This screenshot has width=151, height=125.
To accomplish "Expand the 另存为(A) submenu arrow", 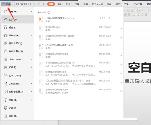I will tap(32, 35).
